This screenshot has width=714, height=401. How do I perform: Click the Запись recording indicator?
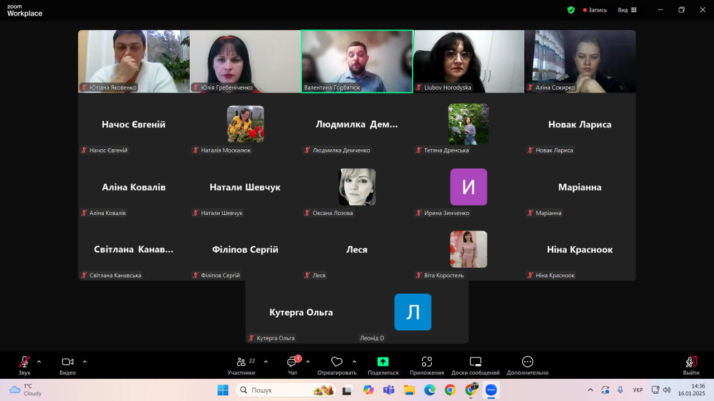tap(595, 10)
